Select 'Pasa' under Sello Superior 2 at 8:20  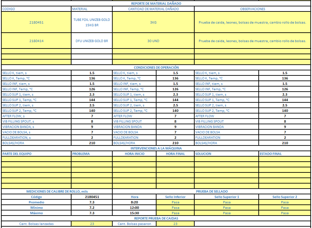[285, 202]
